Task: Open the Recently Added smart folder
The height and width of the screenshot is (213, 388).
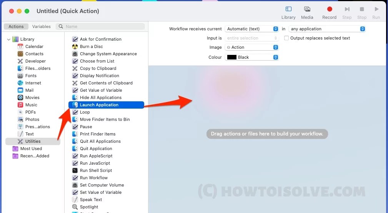Action: [x=35, y=156]
